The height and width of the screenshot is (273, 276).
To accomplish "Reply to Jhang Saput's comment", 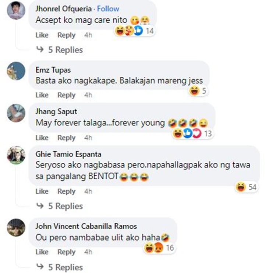I will click(x=66, y=138).
